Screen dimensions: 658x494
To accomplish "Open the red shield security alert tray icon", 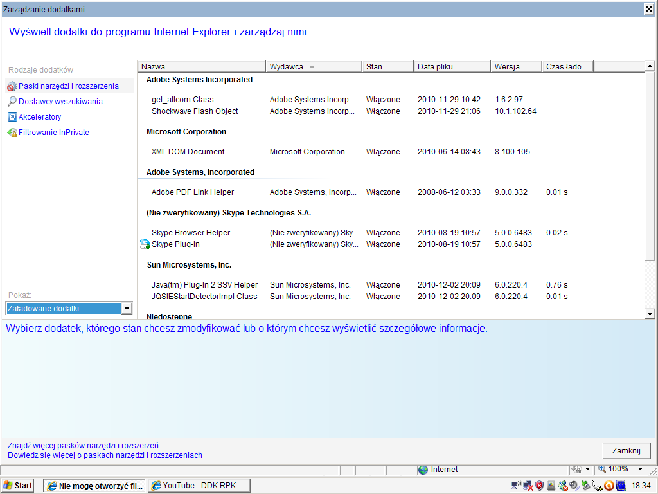I will [x=540, y=486].
